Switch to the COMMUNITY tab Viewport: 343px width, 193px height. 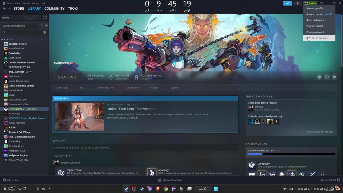[x=54, y=9]
